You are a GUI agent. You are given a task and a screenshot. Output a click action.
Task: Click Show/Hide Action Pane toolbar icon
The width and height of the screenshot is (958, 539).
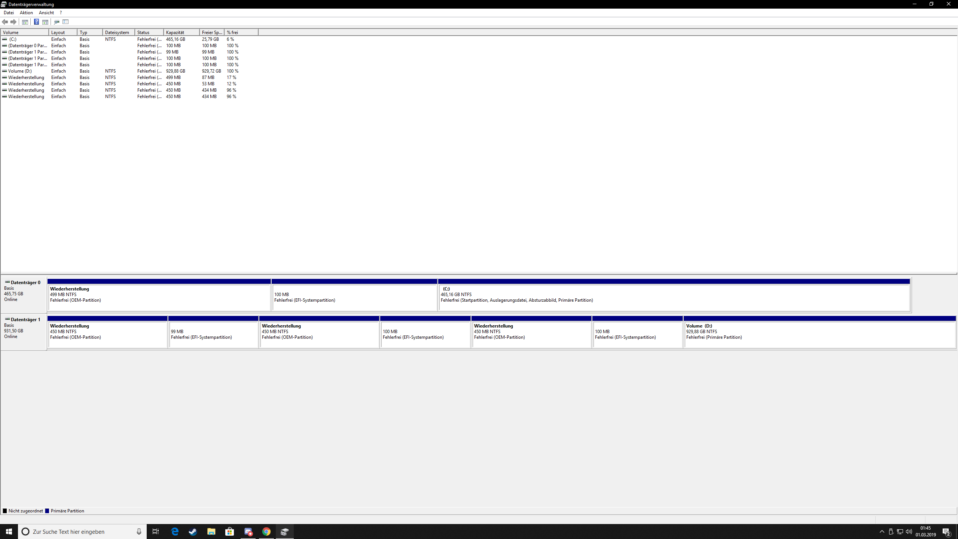45,22
